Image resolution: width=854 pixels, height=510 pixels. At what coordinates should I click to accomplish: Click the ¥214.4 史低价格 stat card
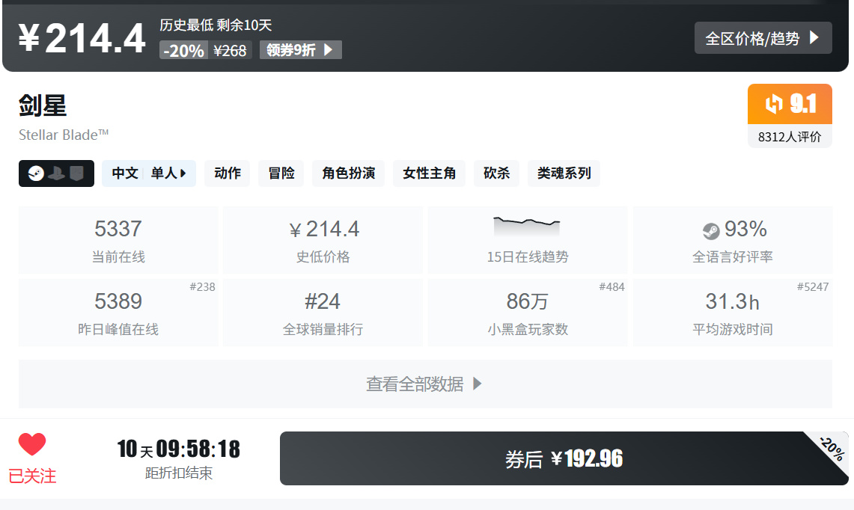tap(323, 240)
